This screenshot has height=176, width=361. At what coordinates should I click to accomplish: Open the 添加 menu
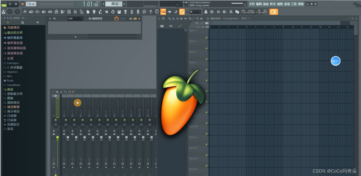266,4
